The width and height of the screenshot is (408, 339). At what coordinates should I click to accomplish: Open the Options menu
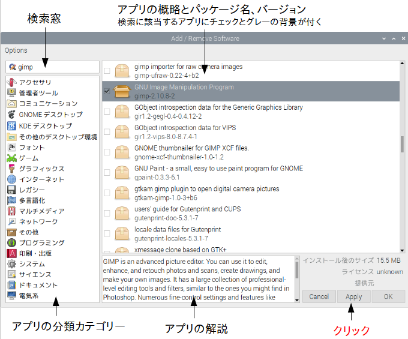point(16,50)
